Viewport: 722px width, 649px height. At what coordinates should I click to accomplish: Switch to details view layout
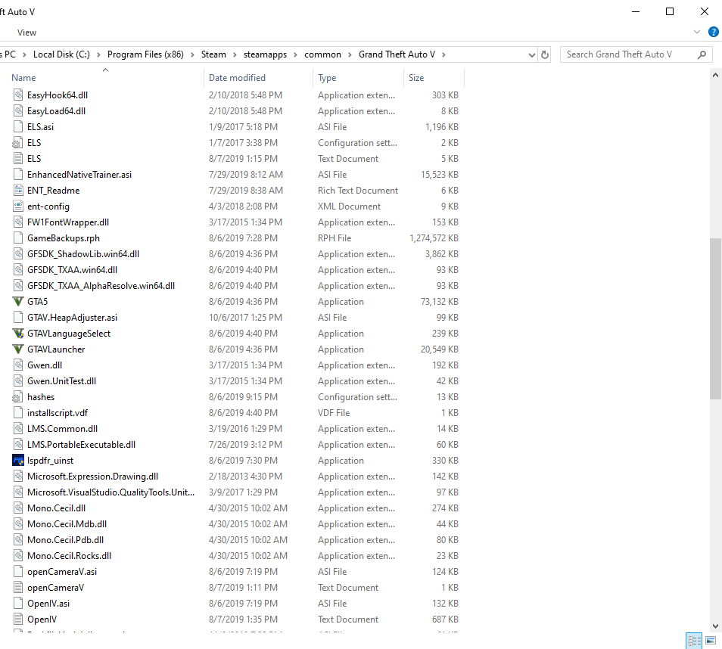[694, 640]
